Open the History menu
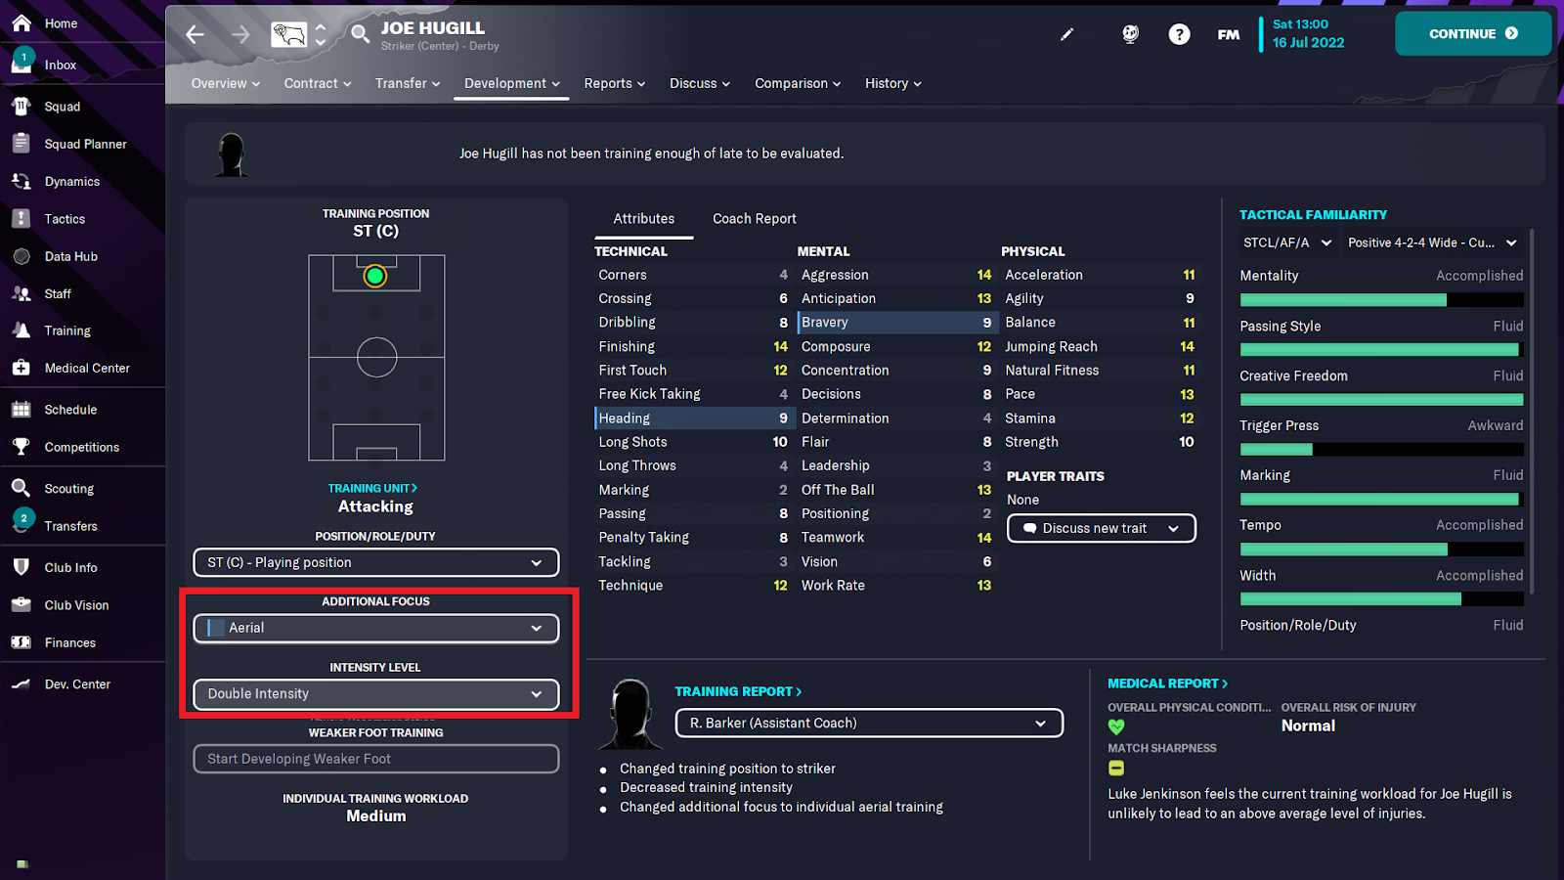Screen dimensions: 1564x880 point(893,83)
